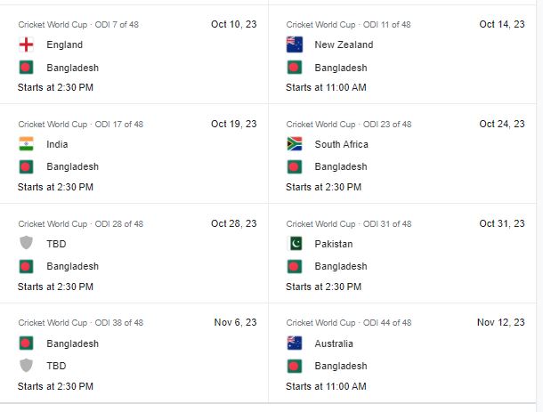The height and width of the screenshot is (412, 543).
Task: Click the Australia flag icon
Action: pyautogui.click(x=295, y=343)
